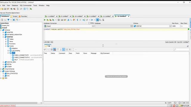Expand the EXA_STATISTICS schema node
This screenshot has height=107, width=191.
(3, 73)
